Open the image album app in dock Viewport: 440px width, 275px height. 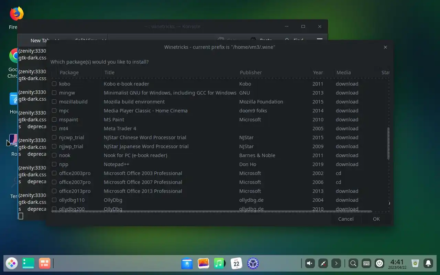click(203, 264)
